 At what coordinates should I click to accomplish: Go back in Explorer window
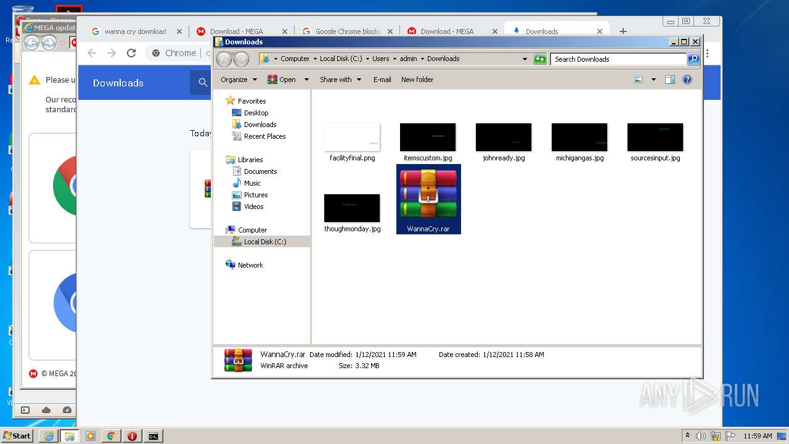tap(224, 59)
